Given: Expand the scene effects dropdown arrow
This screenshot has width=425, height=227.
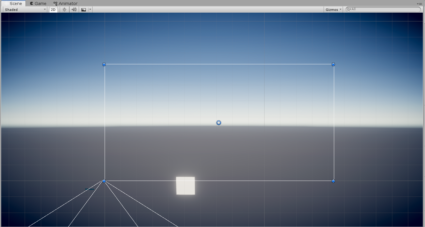Looking at the screenshot, I should 90,9.
